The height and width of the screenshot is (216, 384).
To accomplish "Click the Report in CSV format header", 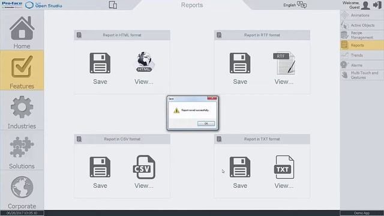I will [122, 139].
